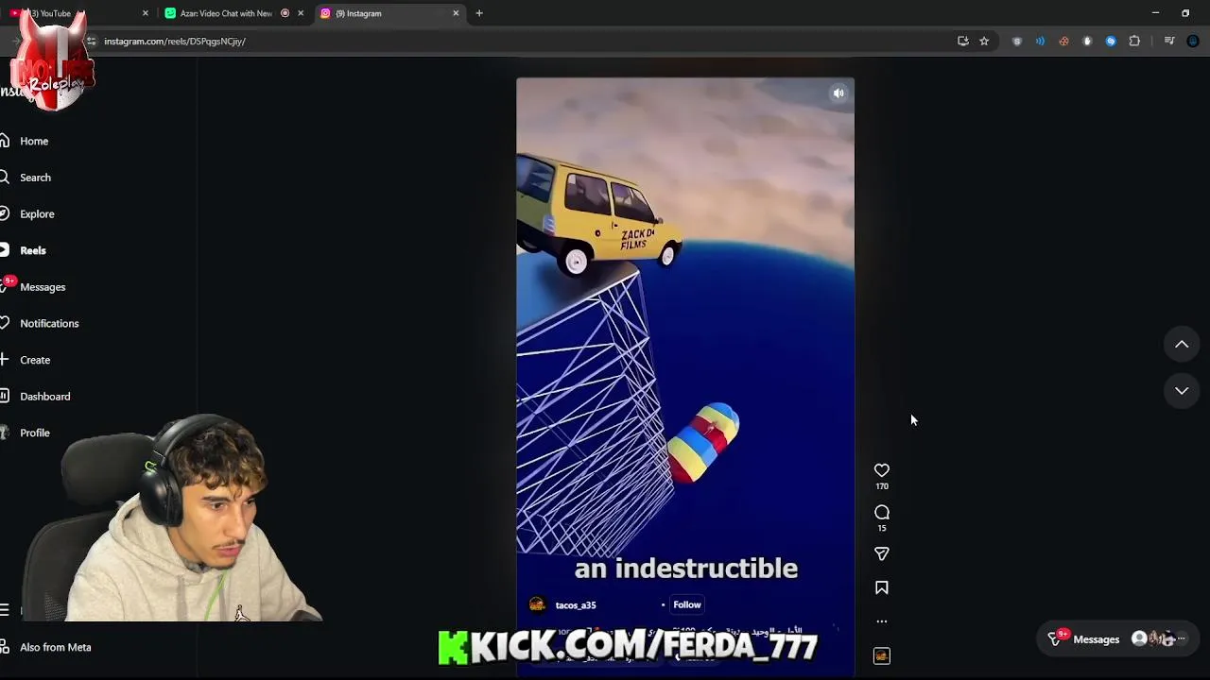Bookmark page with star icon

pyautogui.click(x=984, y=42)
